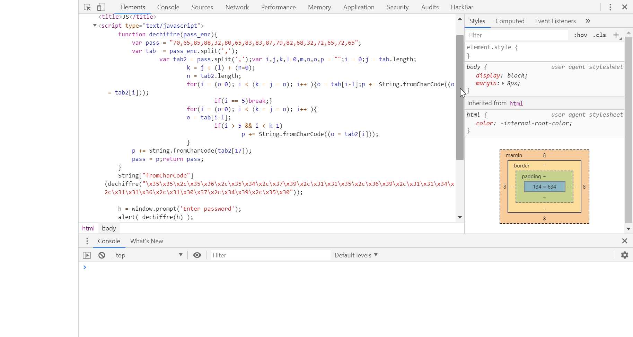Viewport: 633px width, 337px height.
Task: Select body in the breadcrumb bar
Action: tap(109, 228)
